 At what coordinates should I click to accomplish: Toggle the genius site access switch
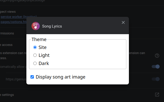(x=156, y=79)
